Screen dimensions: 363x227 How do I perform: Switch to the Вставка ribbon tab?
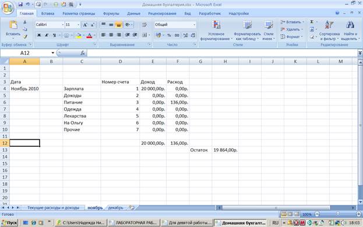click(x=48, y=13)
